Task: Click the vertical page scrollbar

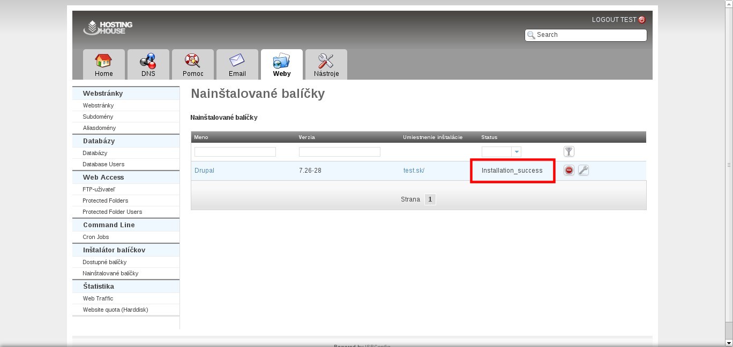Action: (x=729, y=165)
